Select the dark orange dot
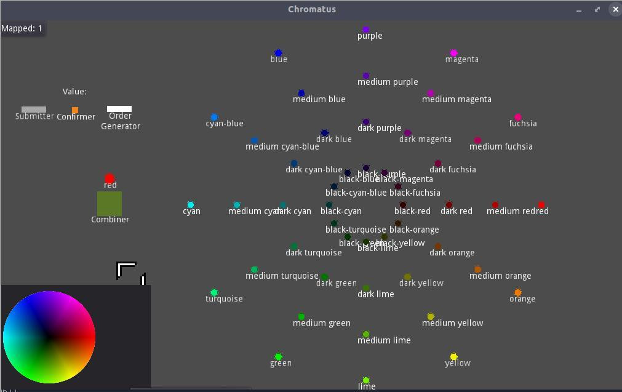 [x=437, y=246]
